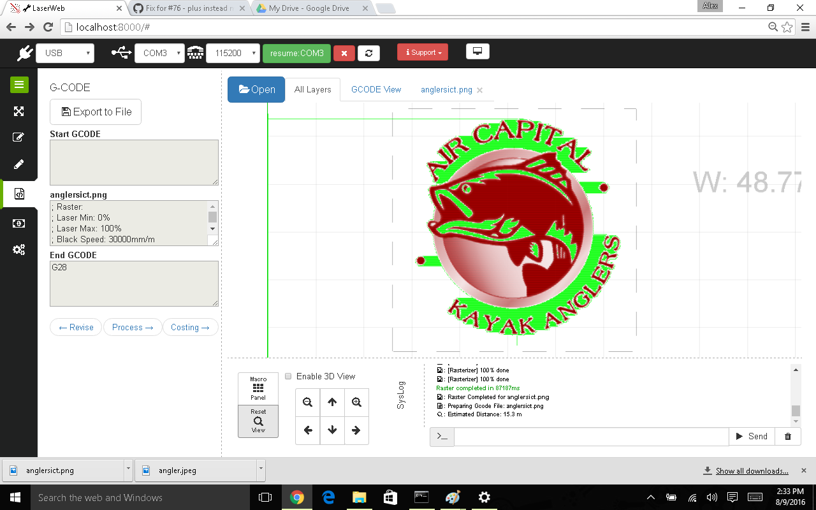816x510 pixels.
Task: Pan view down with arrow button
Action: 332,430
